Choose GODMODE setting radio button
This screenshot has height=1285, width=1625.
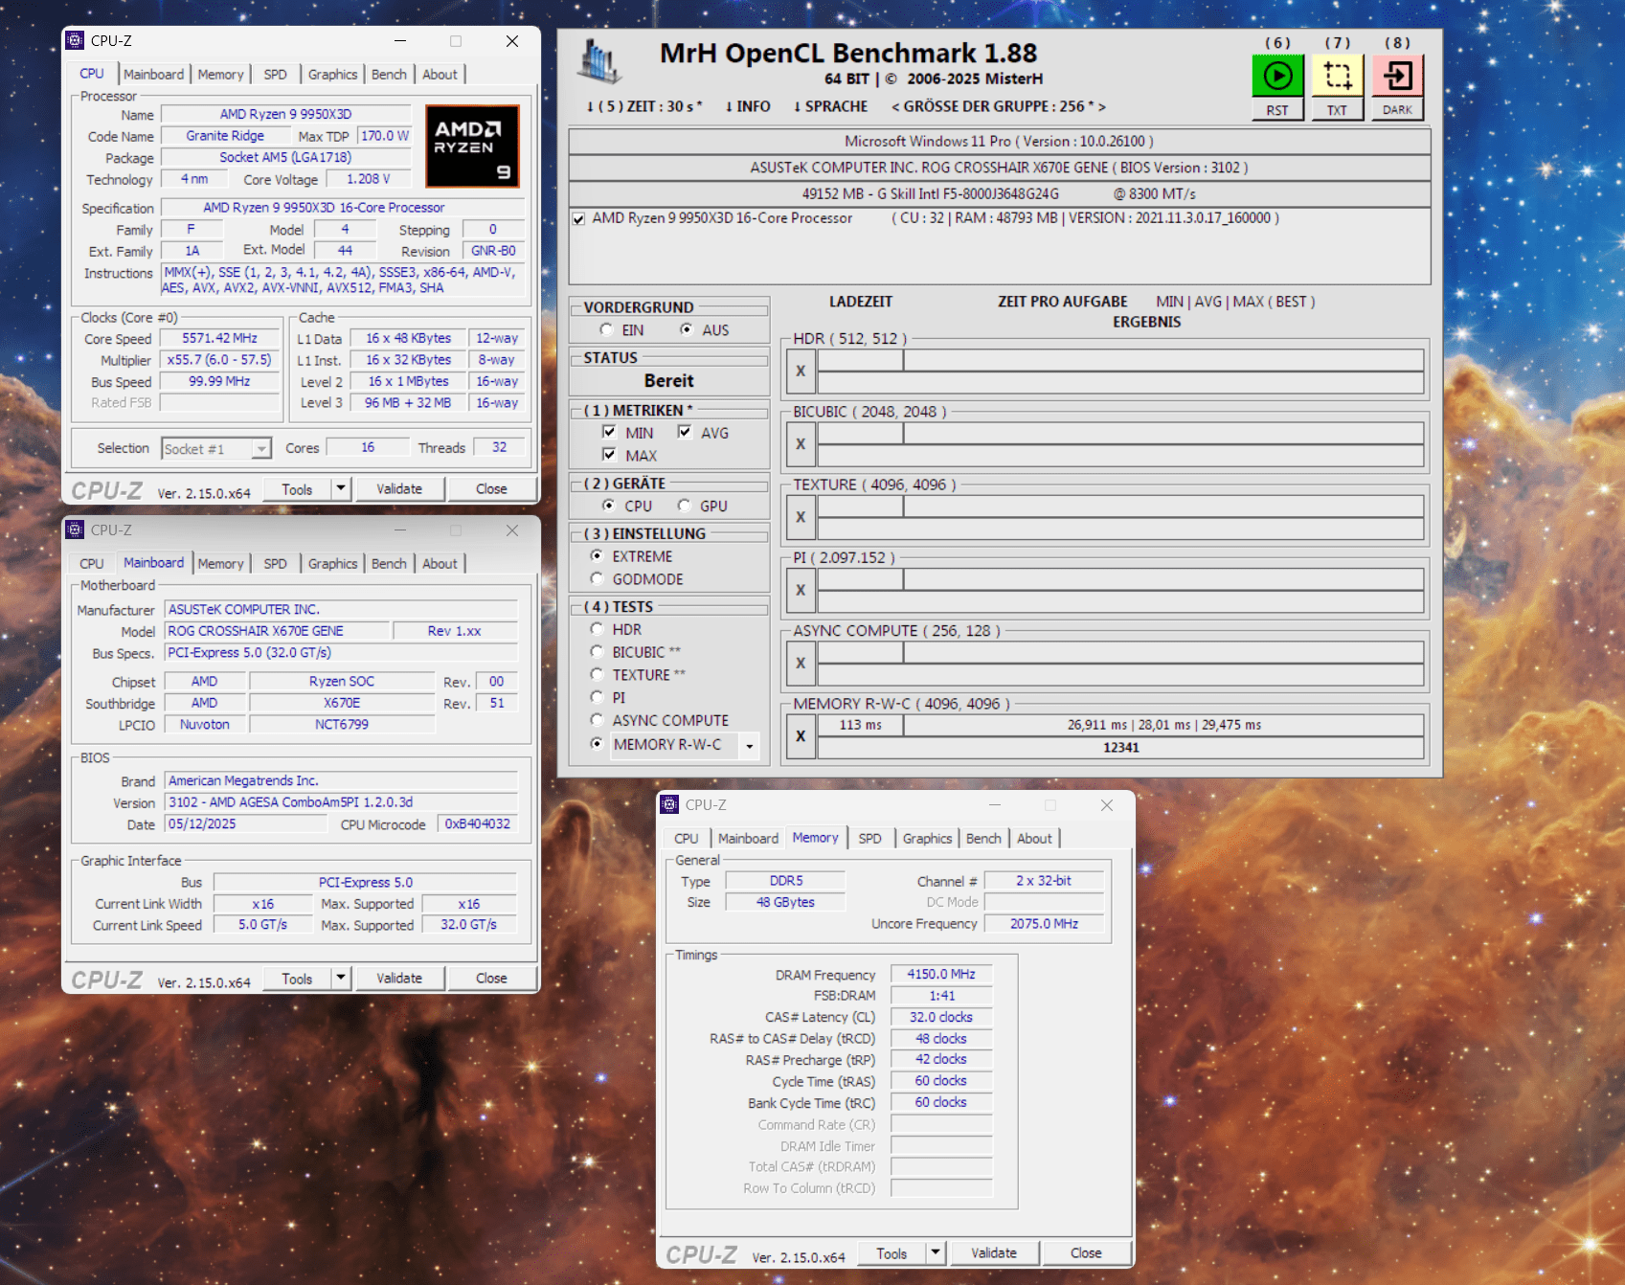(x=598, y=578)
